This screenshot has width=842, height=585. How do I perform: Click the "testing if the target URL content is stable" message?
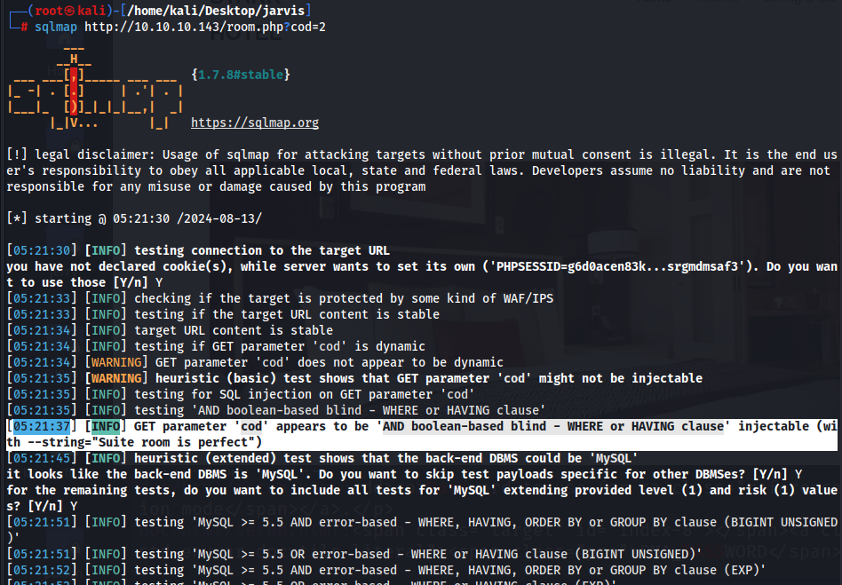tap(287, 314)
